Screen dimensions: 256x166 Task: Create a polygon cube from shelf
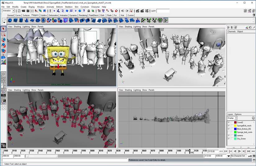pyautogui.click(x=16, y=20)
